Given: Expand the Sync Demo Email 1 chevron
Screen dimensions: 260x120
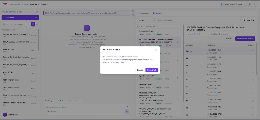Looking at the screenshot, I should point(177,77).
